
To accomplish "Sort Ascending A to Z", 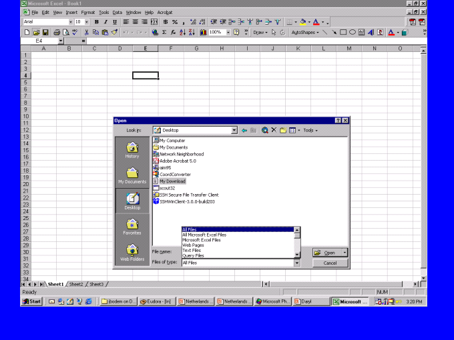I will point(182,33).
